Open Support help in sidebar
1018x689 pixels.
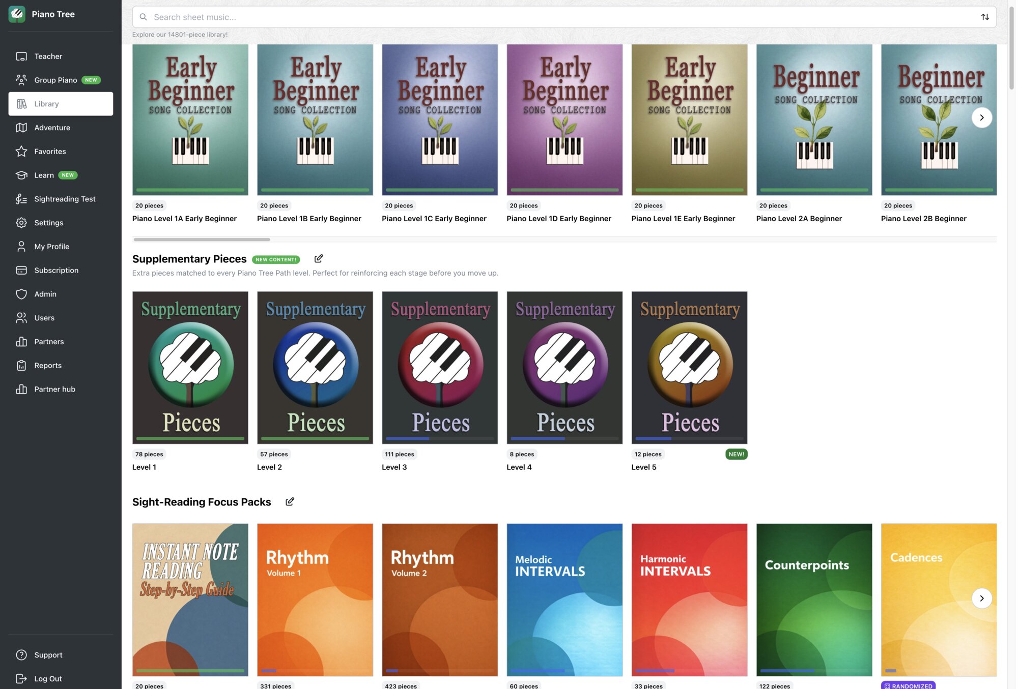[61, 655]
